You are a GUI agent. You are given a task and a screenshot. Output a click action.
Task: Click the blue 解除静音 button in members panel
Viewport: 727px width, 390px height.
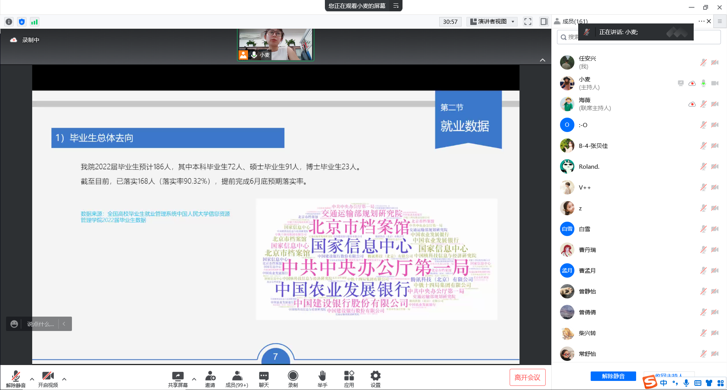point(613,376)
